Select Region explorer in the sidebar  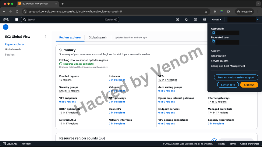(15, 44)
